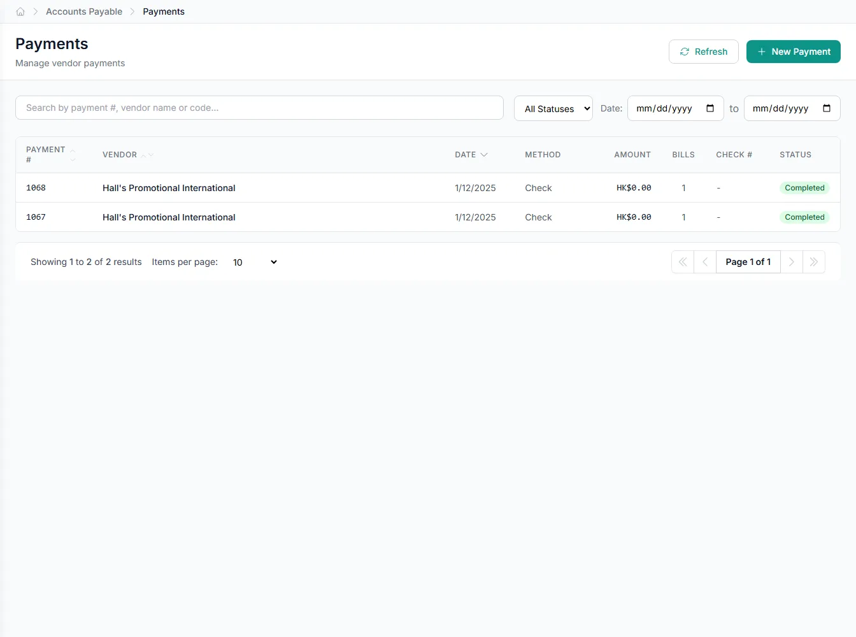Go to next page
856x637 pixels.
coord(792,262)
